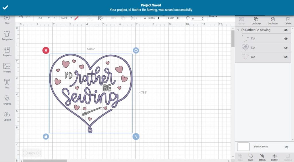Viewport: 294px width, 162px height.
Task: Open the Edit tools dropdown
Action: [100, 18]
